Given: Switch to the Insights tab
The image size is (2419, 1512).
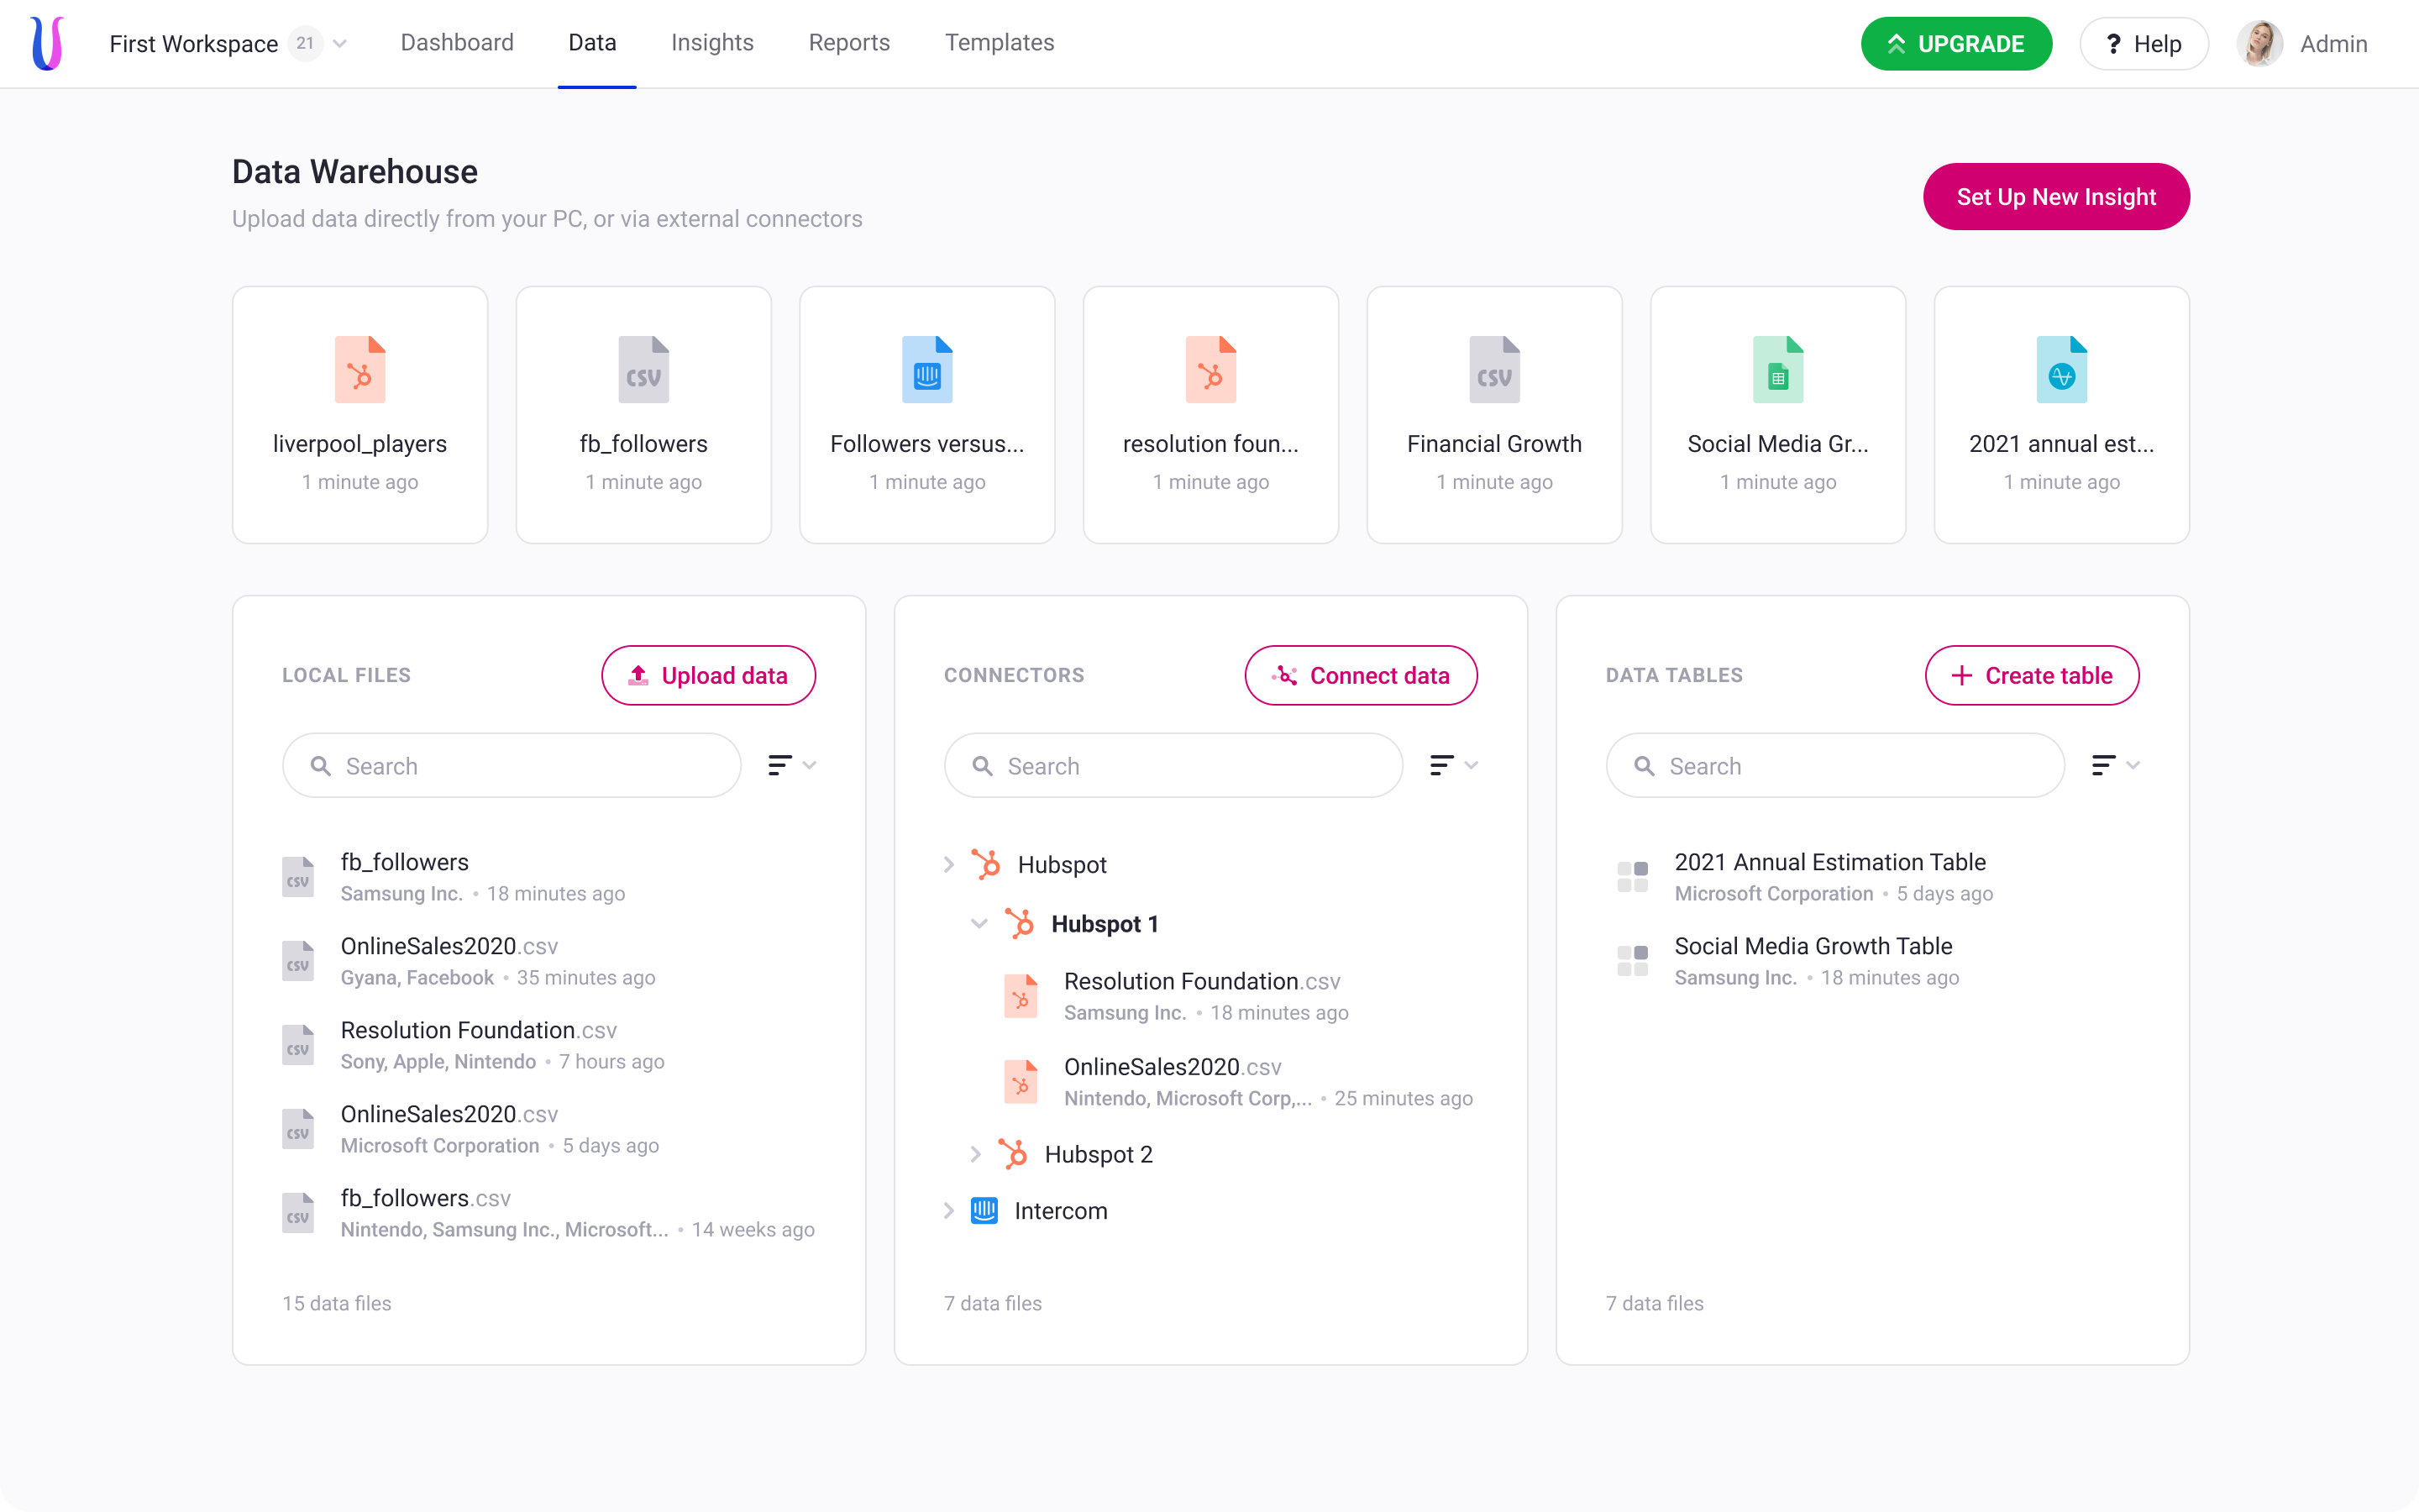Looking at the screenshot, I should [x=711, y=43].
